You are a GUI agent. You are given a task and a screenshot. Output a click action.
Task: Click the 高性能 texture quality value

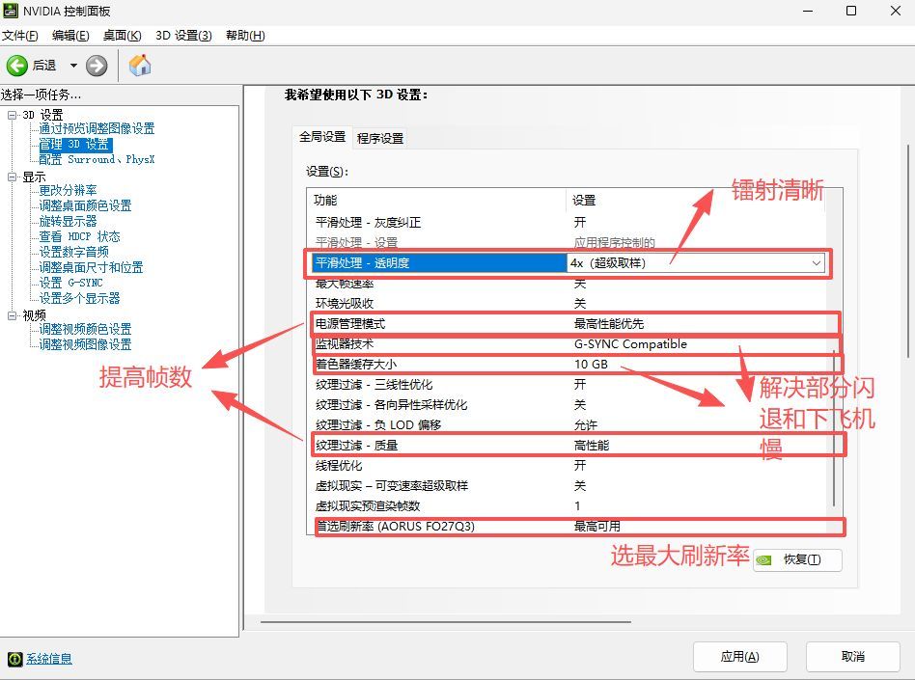pos(591,446)
